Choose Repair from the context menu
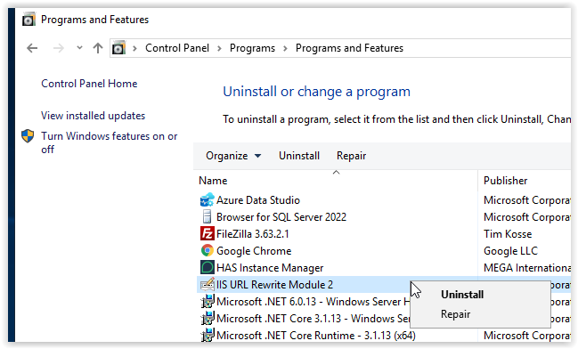Screen dimensions: 578x349 pyautogui.click(x=456, y=314)
